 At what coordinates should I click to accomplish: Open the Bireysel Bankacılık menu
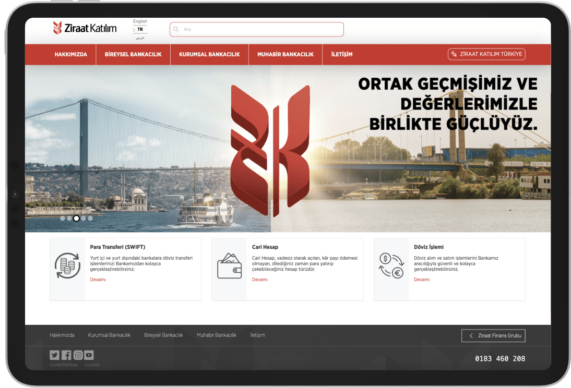pyautogui.click(x=133, y=54)
